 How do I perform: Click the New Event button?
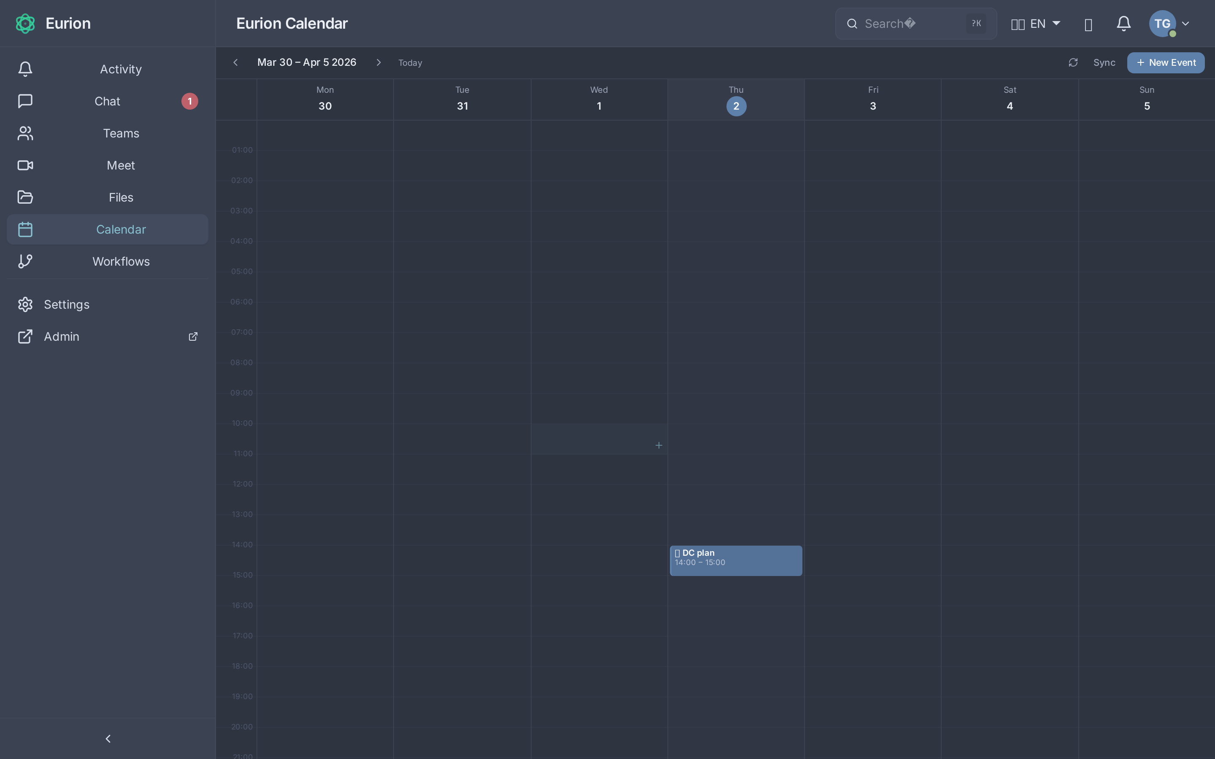point(1165,62)
